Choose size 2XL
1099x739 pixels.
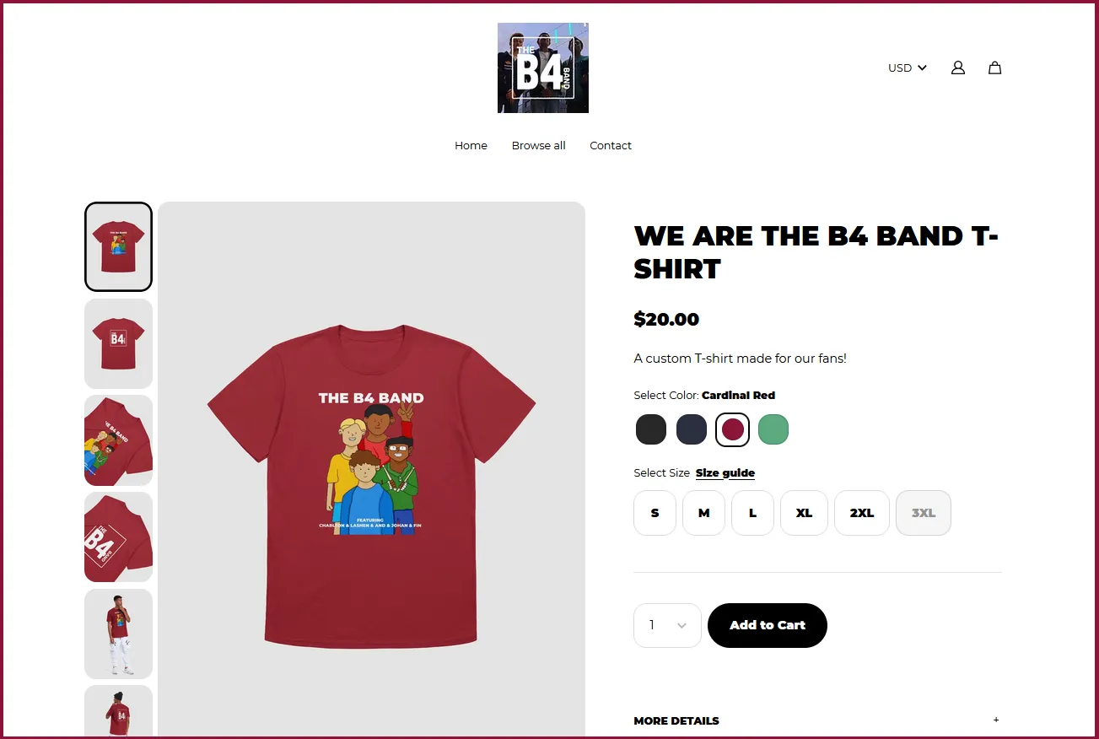pyautogui.click(x=861, y=513)
